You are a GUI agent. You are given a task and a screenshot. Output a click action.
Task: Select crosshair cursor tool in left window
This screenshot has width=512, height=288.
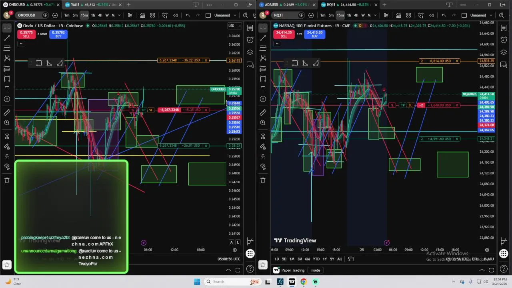tap(7, 28)
